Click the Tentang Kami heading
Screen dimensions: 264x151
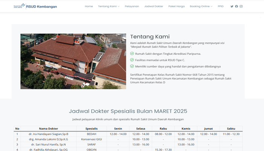150,37
